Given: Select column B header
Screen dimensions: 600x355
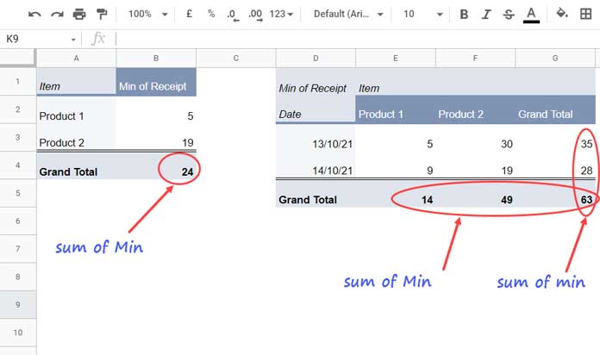Looking at the screenshot, I should (x=156, y=58).
